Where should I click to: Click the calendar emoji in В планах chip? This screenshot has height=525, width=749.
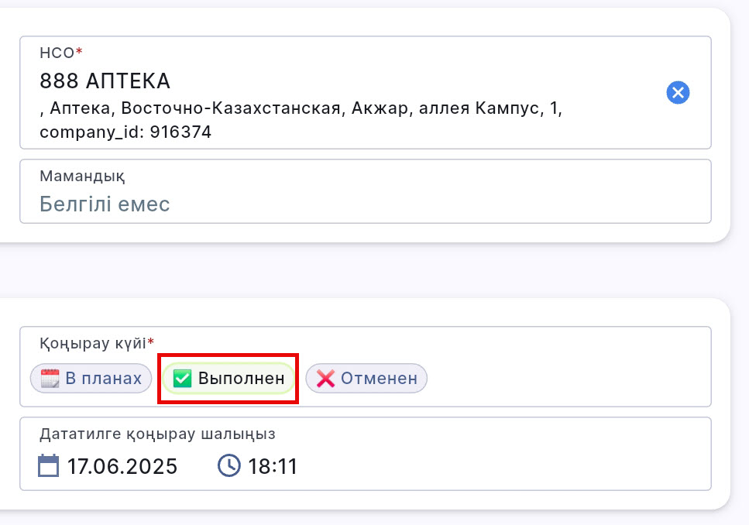tap(50, 379)
